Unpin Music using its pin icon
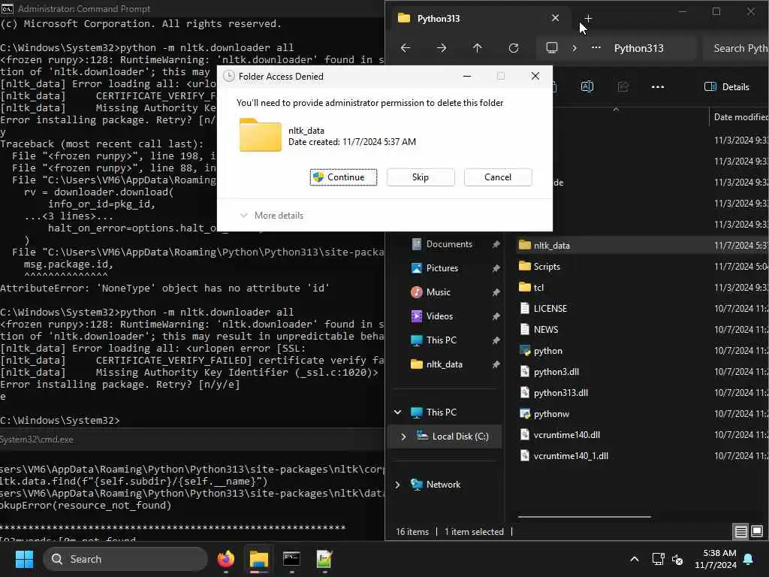Screen dimensions: 769x577 pyautogui.click(x=496, y=292)
